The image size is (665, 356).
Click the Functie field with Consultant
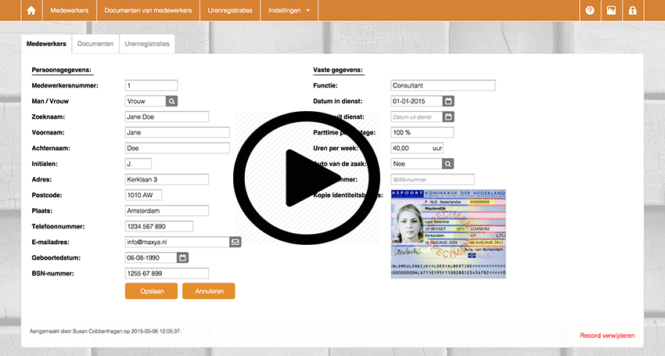[443, 85]
